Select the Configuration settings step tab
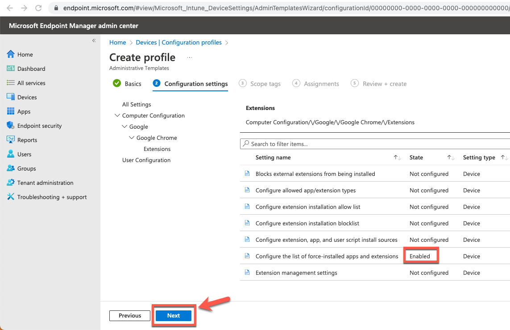Viewport: 510px width, 330px height. pos(190,84)
